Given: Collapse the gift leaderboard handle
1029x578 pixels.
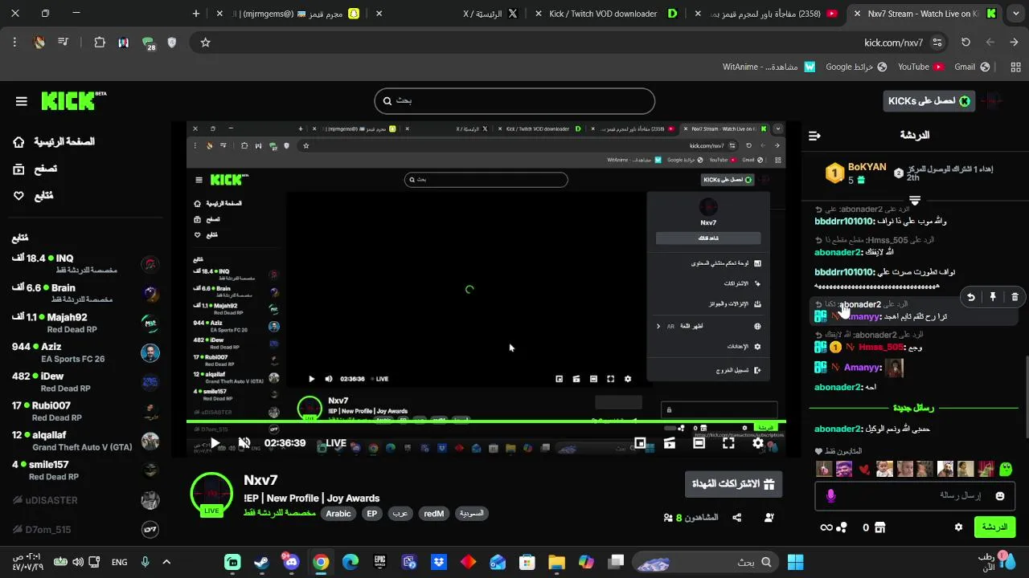Looking at the screenshot, I should (x=914, y=199).
